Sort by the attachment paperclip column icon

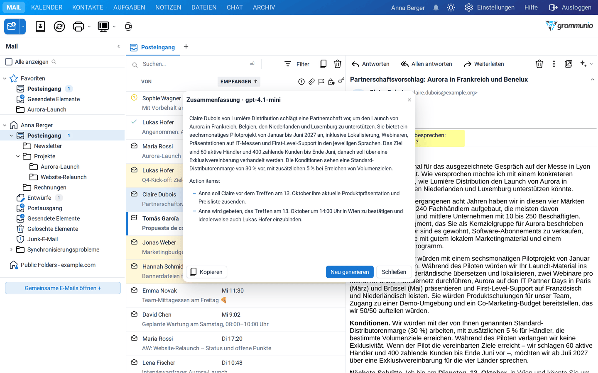coord(311,82)
